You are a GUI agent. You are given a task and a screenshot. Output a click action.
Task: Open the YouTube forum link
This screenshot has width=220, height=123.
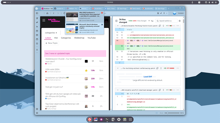92,38
